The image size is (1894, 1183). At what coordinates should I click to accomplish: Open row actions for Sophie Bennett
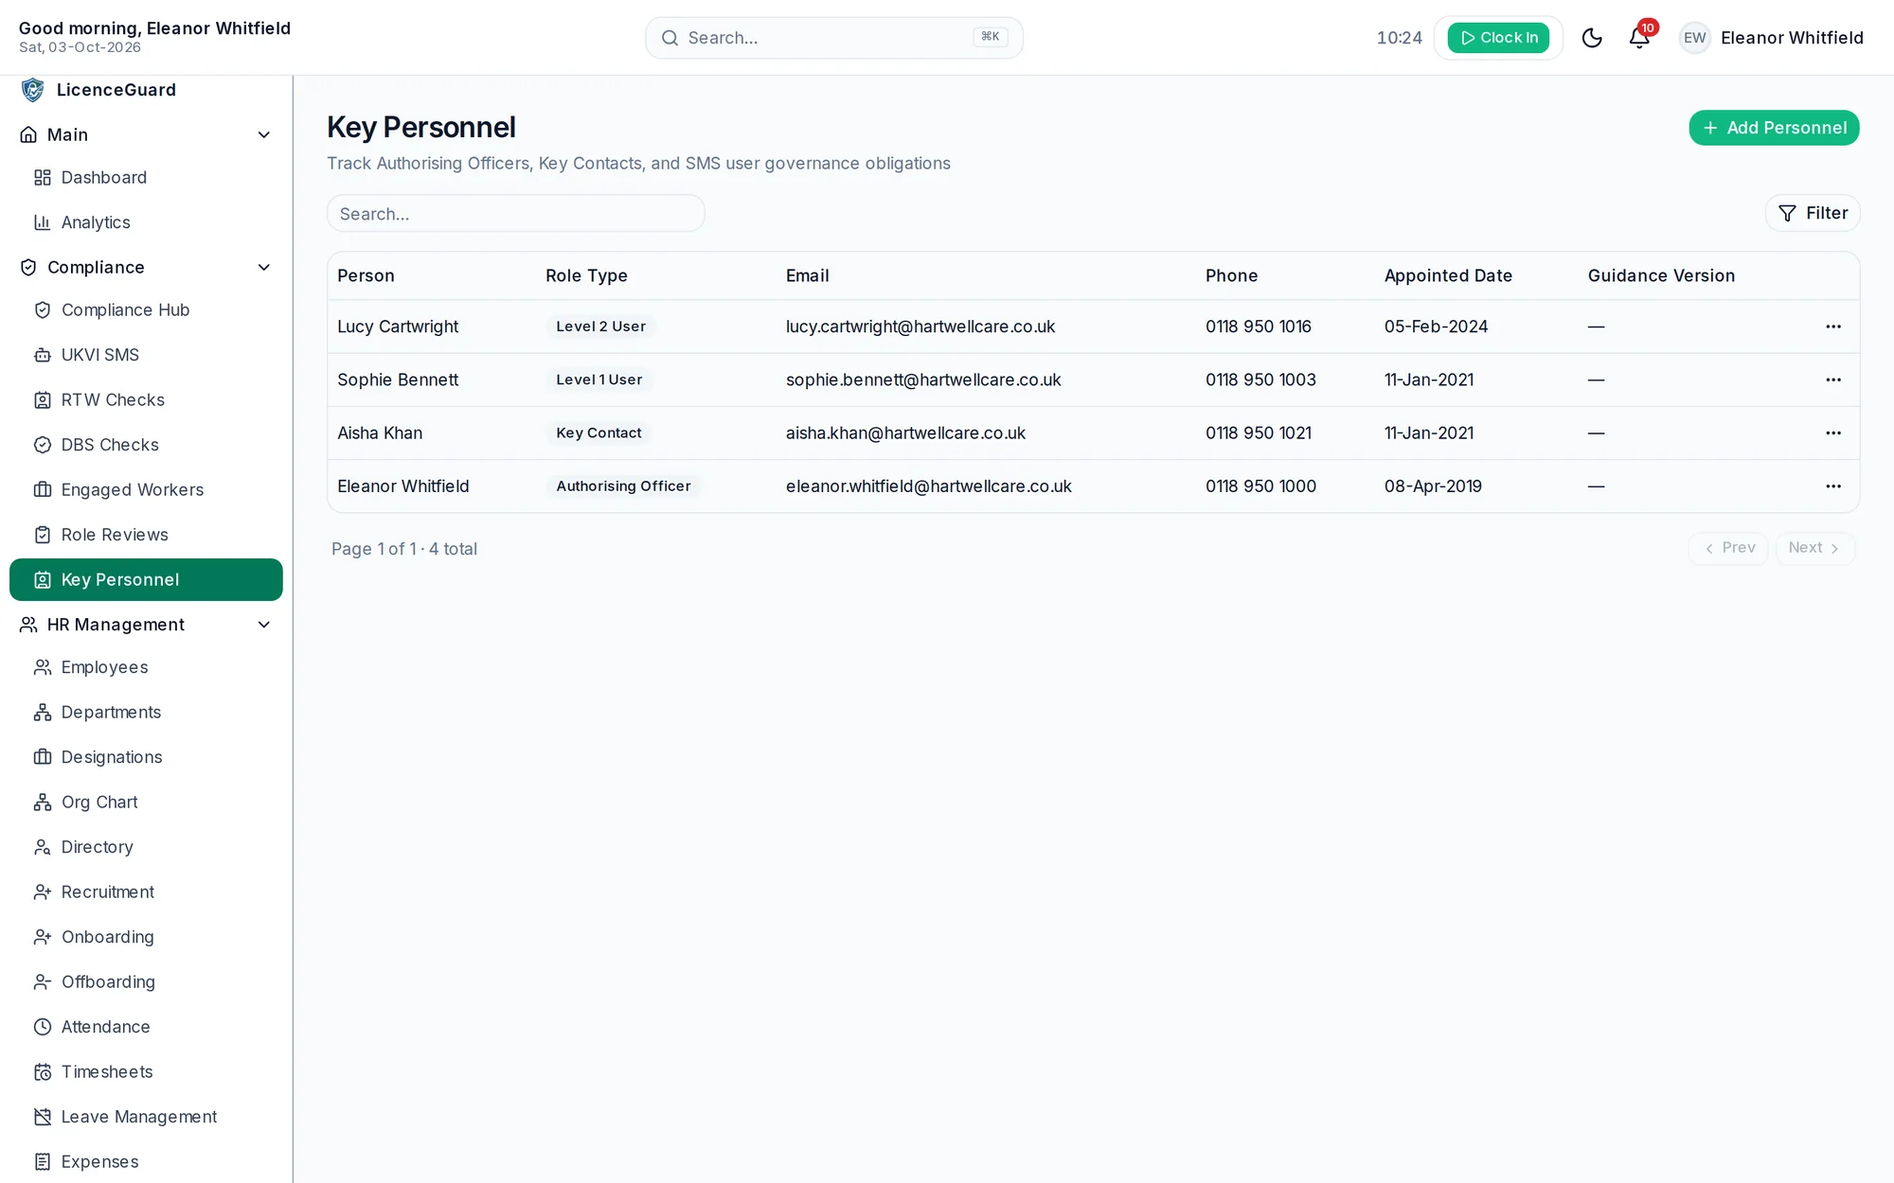click(x=1833, y=380)
